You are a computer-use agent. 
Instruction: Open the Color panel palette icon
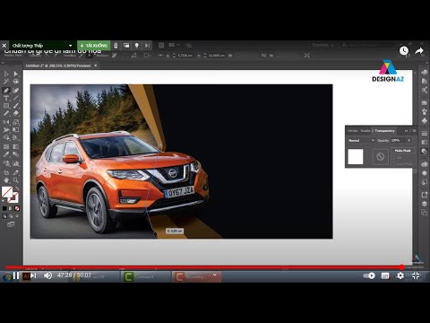tap(425, 72)
